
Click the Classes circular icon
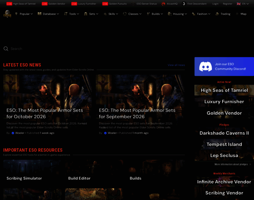[125, 14]
